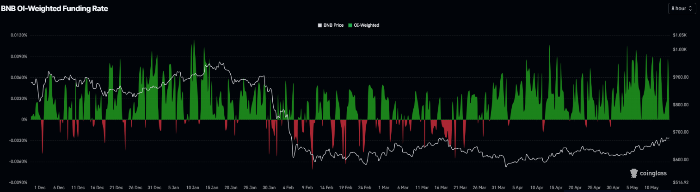Image resolution: width=700 pixels, height=192 pixels.
Task: Click the 19 Feb date label
Action: [346, 188]
